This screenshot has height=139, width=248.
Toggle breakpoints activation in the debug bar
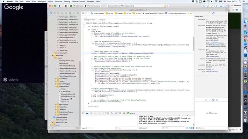point(87,113)
